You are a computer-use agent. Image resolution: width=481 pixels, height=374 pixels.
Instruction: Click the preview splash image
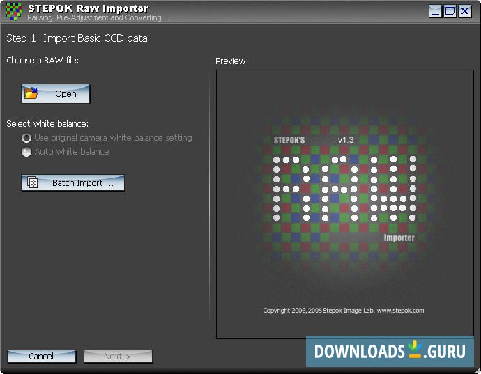[x=345, y=204]
